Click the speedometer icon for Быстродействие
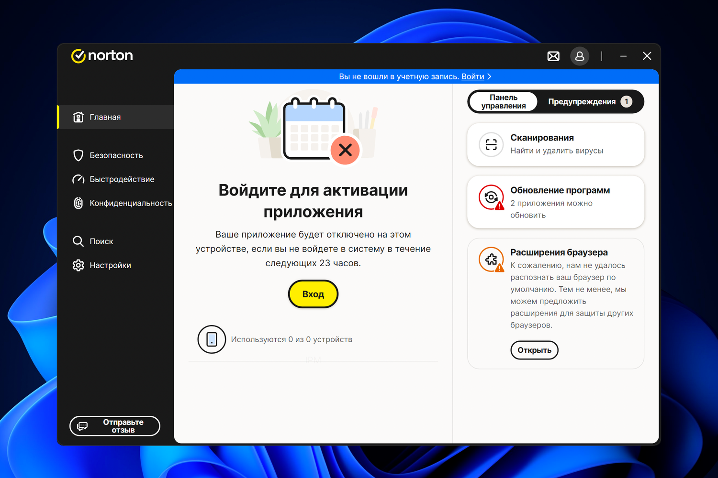 [78, 179]
